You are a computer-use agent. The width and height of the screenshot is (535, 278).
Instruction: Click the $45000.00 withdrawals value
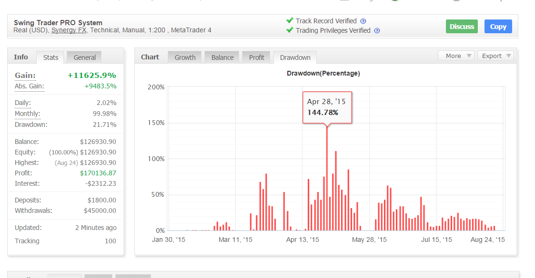click(x=100, y=211)
